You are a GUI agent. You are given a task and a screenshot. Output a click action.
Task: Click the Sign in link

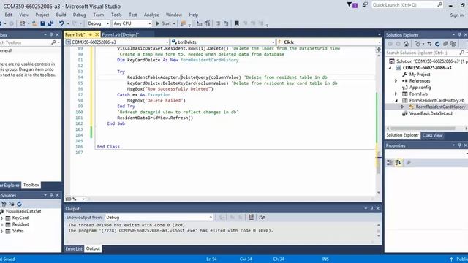pyautogui.click(x=456, y=15)
